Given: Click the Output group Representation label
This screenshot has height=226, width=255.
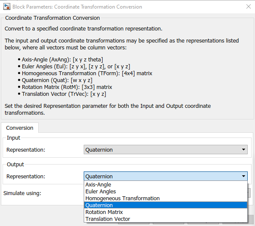Looking at the screenshot, I should click(26, 176).
